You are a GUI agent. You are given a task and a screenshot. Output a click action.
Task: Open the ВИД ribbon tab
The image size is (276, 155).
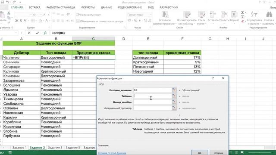pos(151,7)
